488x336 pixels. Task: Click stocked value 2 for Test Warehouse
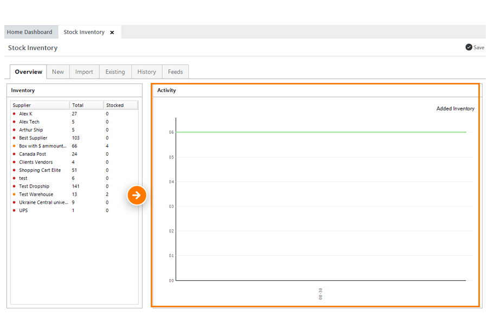[107, 195]
